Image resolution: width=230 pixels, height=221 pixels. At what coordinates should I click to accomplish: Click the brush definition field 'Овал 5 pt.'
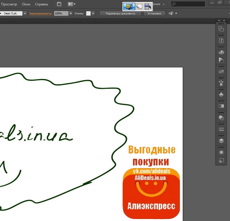tap(11, 14)
